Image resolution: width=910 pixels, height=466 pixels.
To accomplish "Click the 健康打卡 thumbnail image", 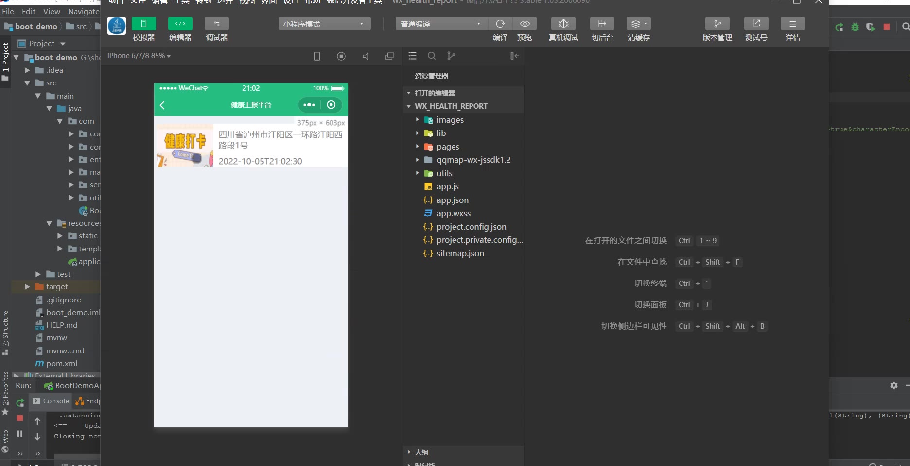I will click(x=185, y=146).
